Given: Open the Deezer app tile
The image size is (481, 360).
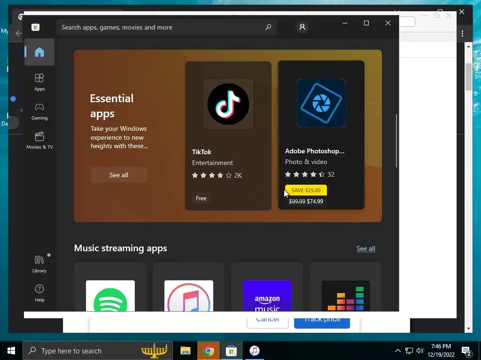Looking at the screenshot, I should click(x=346, y=287).
